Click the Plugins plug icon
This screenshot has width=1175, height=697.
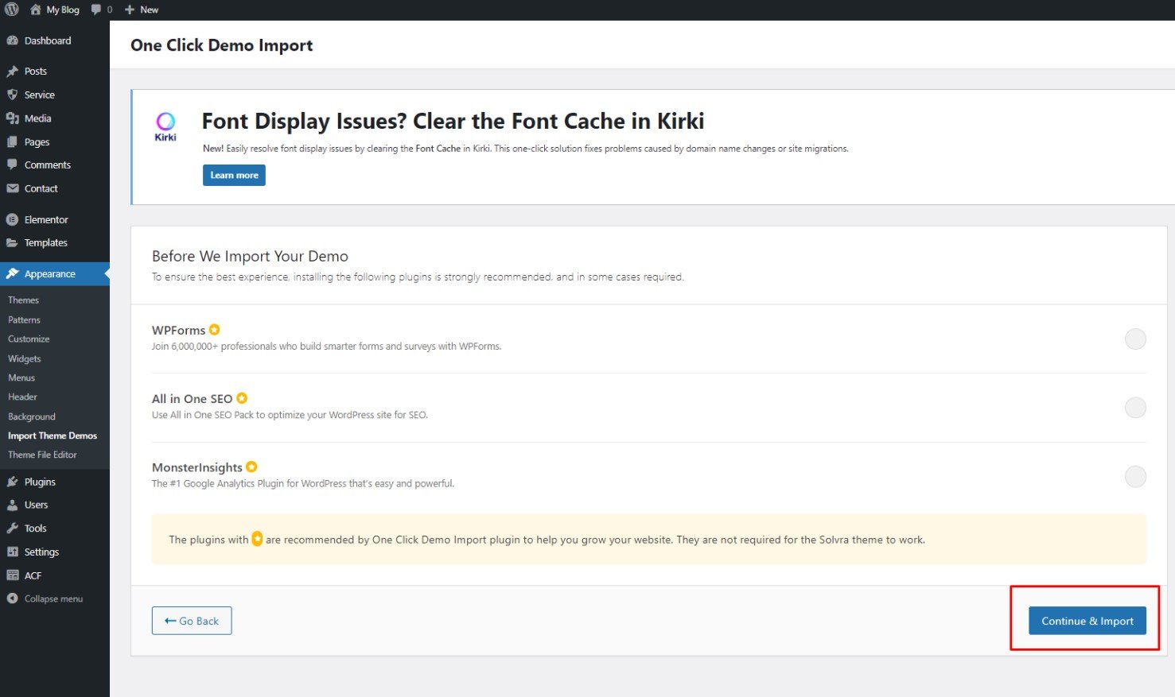point(12,482)
